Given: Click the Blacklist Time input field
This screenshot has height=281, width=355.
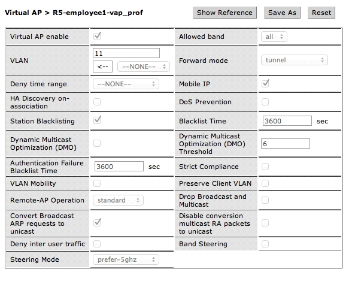Looking at the screenshot, I should tap(287, 121).
